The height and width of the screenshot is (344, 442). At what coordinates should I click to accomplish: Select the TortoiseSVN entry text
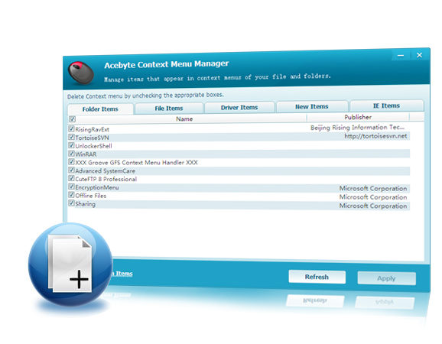tap(92, 138)
